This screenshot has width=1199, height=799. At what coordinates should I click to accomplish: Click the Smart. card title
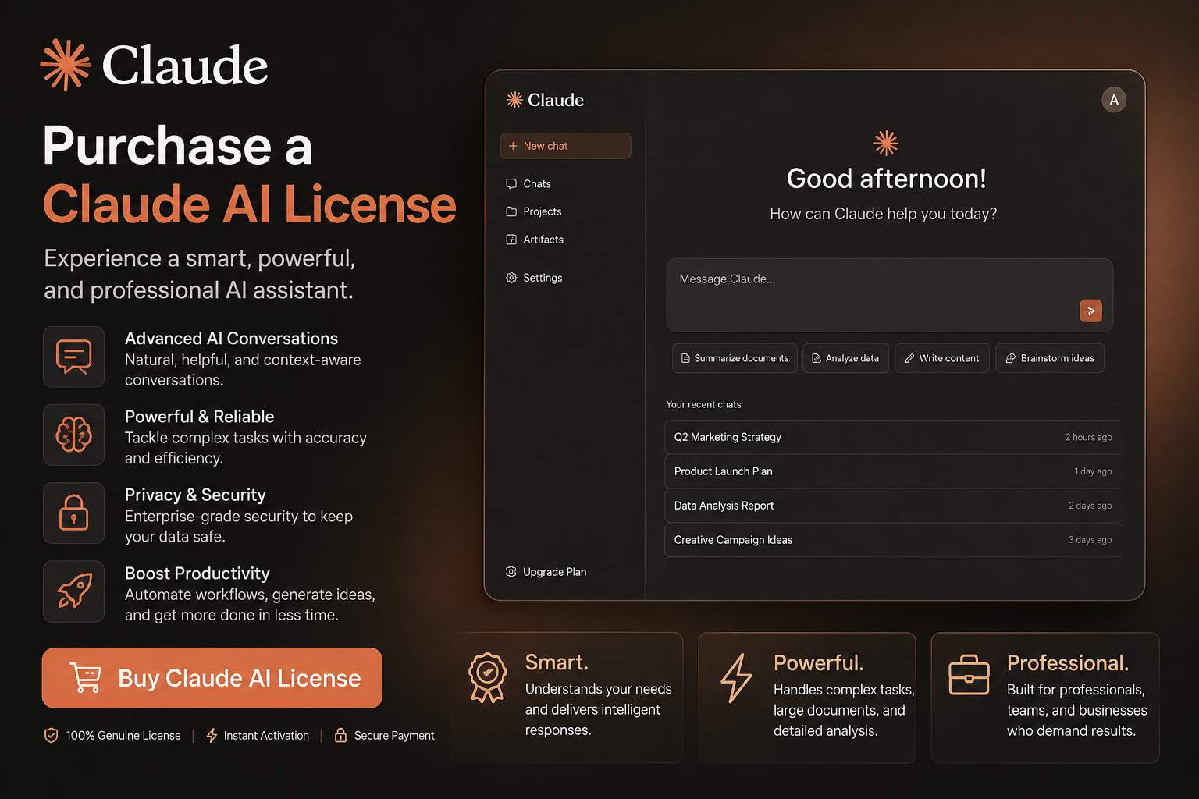[557, 662]
